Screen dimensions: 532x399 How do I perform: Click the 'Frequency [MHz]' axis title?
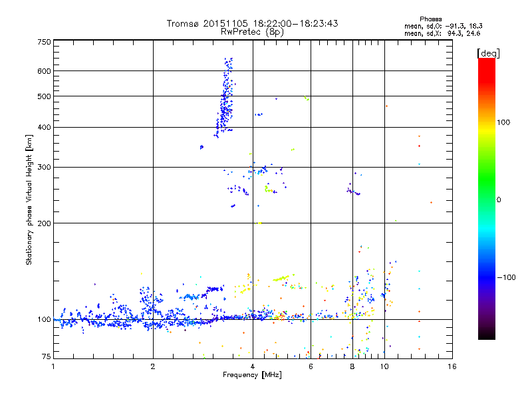(252, 375)
